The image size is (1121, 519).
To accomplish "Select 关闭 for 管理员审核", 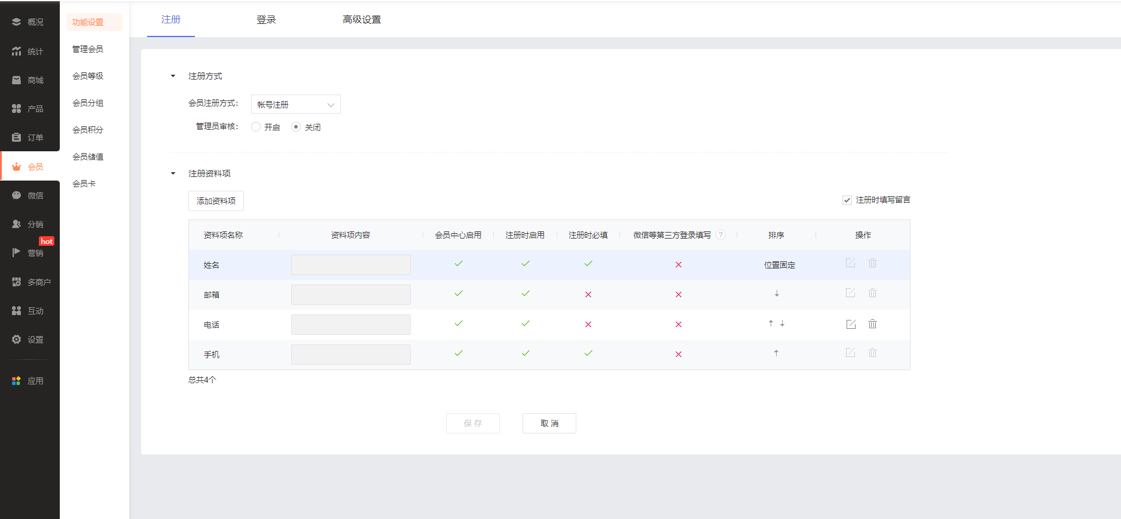I will [296, 127].
